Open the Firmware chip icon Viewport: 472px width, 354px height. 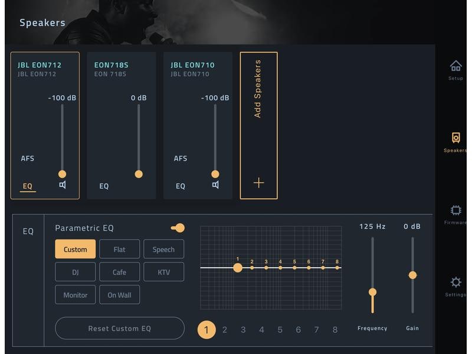click(455, 210)
